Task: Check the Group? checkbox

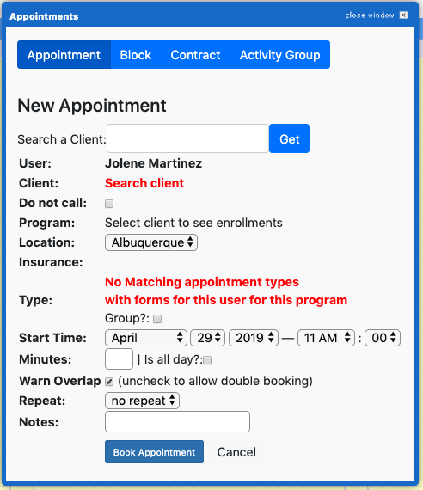Action: (x=157, y=319)
